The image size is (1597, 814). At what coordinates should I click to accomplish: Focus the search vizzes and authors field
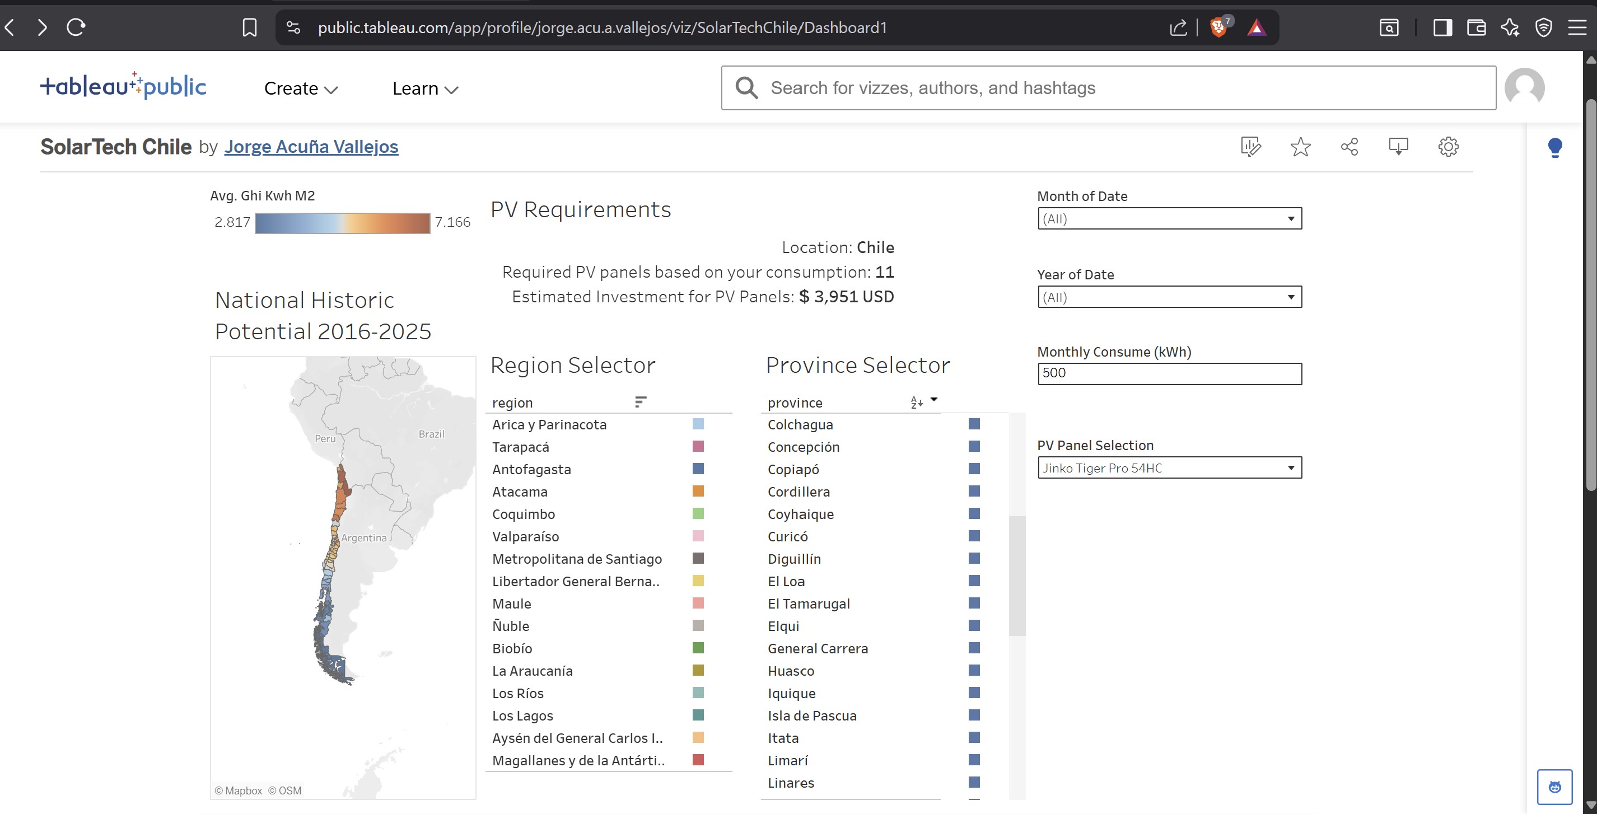1109,88
